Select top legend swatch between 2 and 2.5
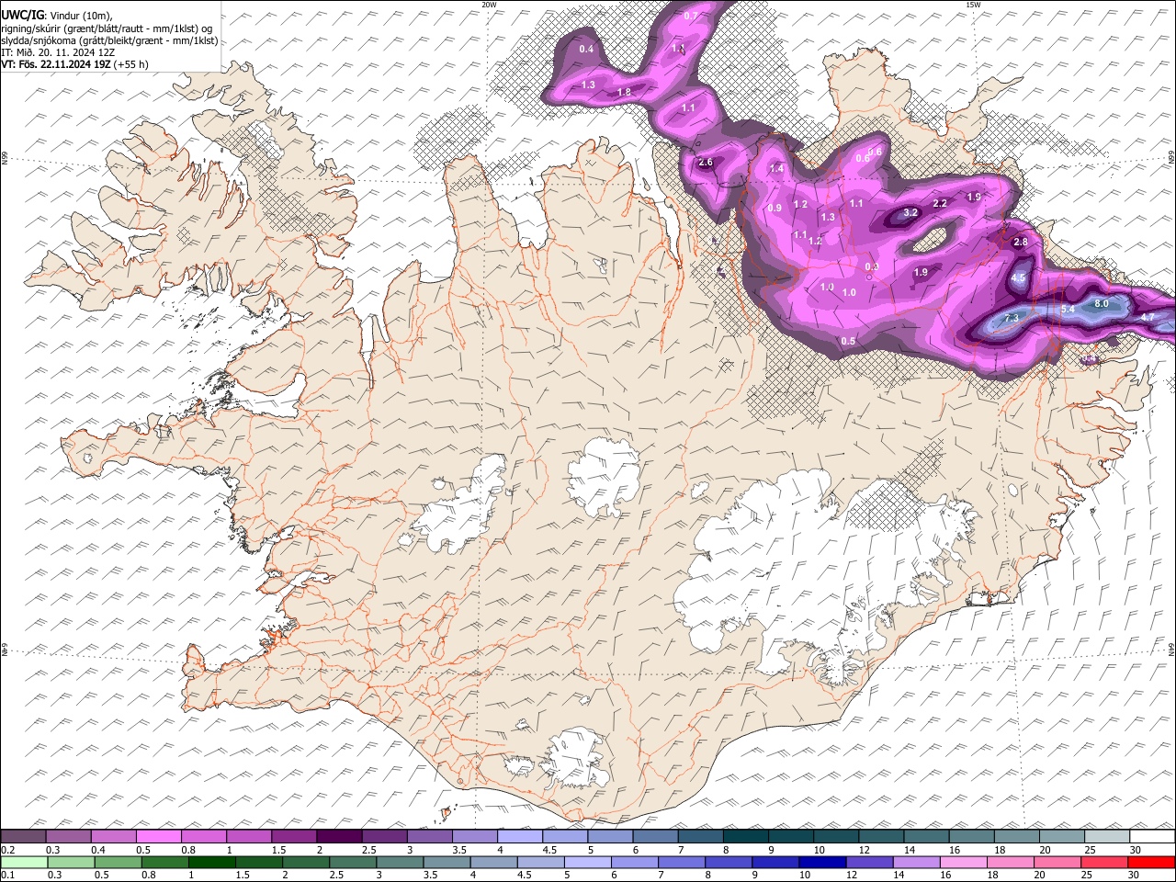1176x882 pixels. (x=338, y=837)
